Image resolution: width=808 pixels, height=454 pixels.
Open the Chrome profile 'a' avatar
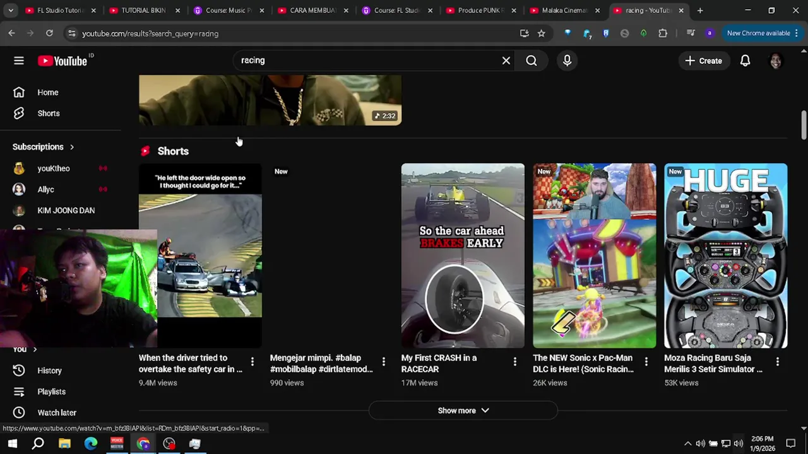pos(710,33)
